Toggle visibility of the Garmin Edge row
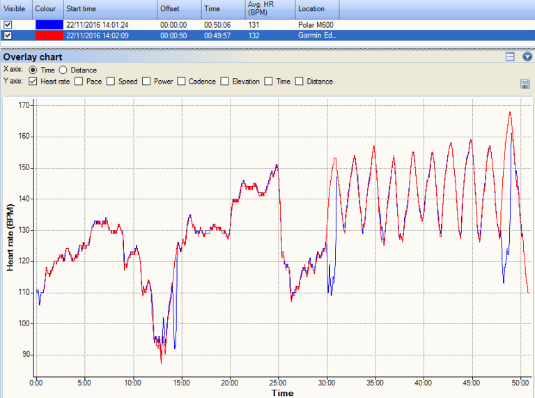 pos(8,36)
